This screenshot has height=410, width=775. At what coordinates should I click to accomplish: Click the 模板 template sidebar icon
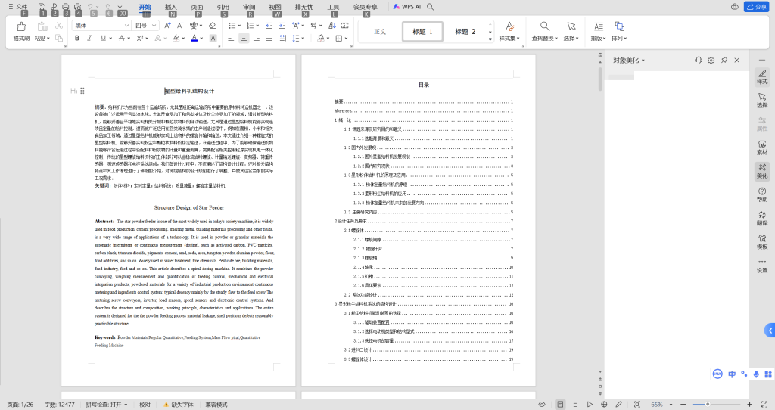(762, 241)
